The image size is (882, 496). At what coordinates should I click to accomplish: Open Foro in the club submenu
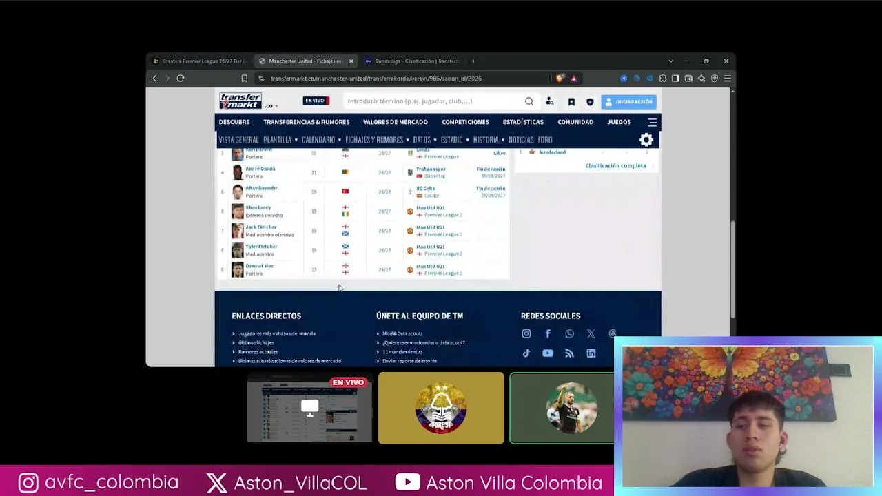(x=545, y=141)
